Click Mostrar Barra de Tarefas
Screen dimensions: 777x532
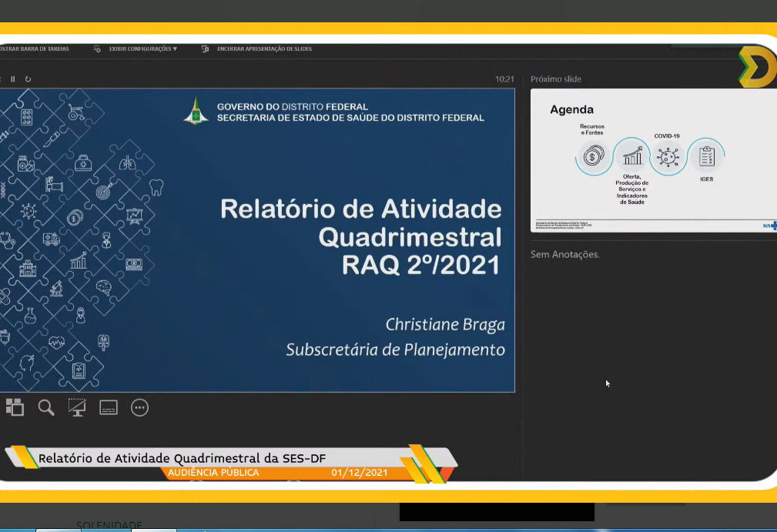34,49
